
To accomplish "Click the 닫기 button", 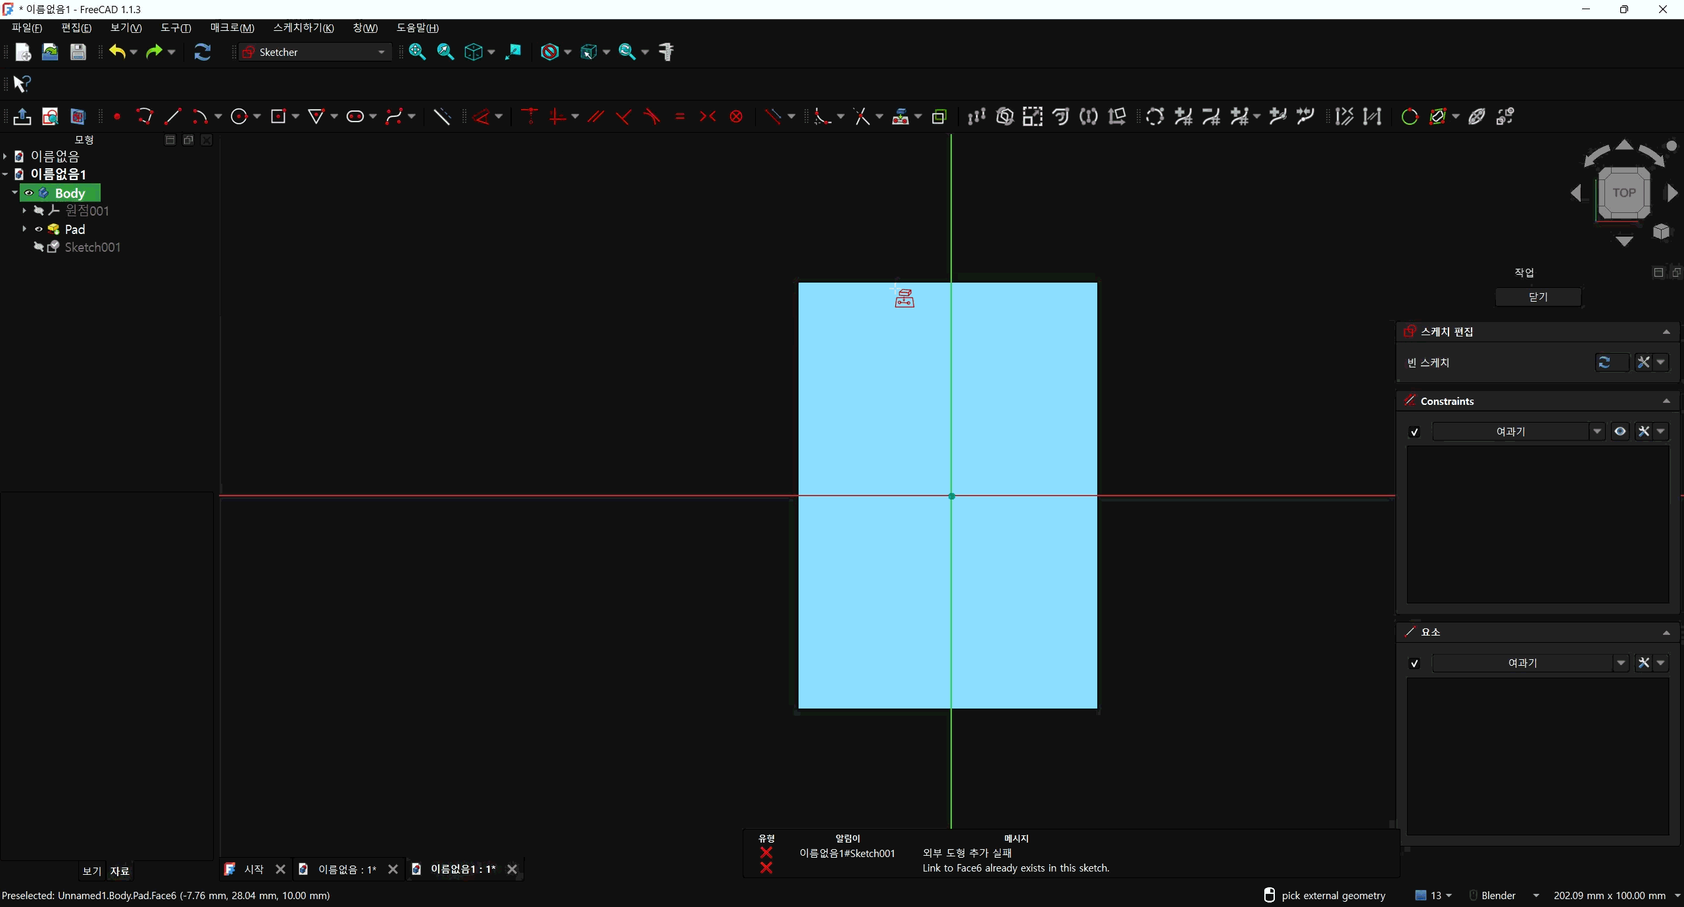I will pos(1538,297).
